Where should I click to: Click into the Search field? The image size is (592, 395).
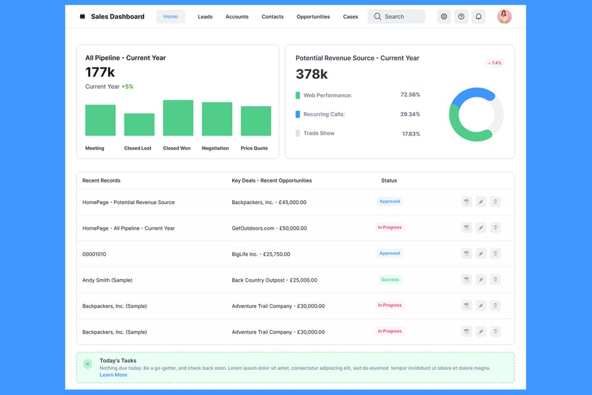tap(396, 16)
